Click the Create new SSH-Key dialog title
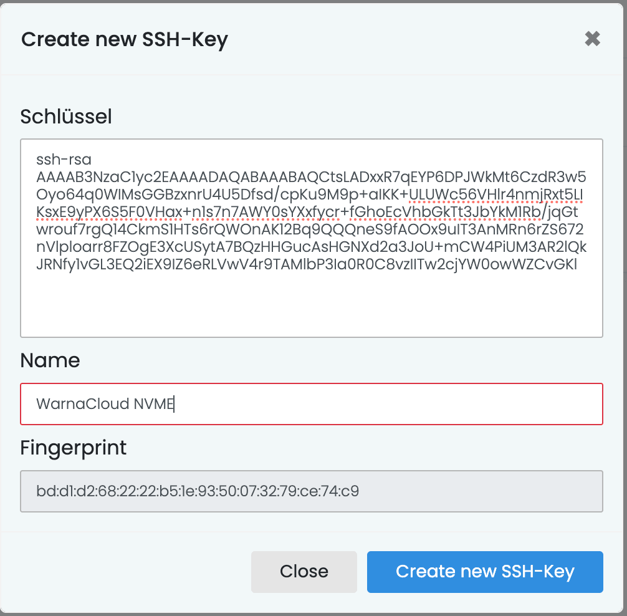The image size is (627, 616). coord(126,39)
